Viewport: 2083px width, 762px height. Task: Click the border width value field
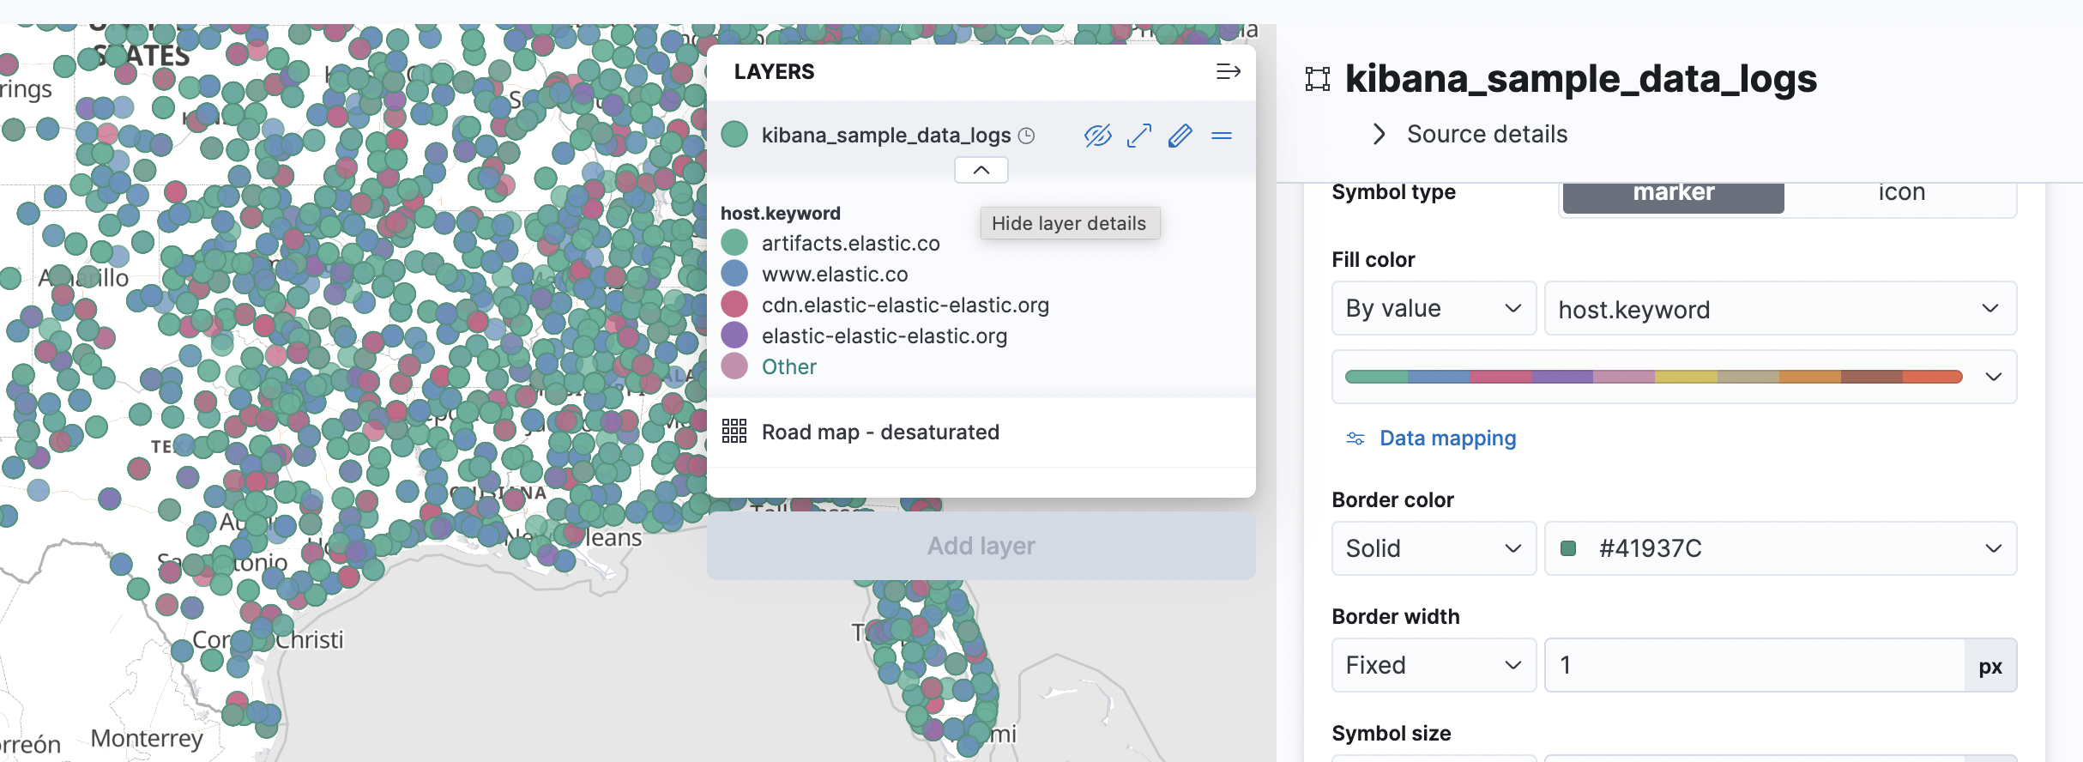pos(1754,665)
